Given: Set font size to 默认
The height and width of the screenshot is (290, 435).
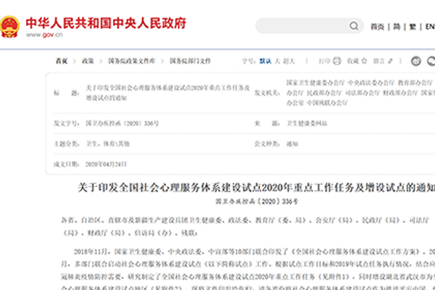Looking at the screenshot, I should point(265,61).
